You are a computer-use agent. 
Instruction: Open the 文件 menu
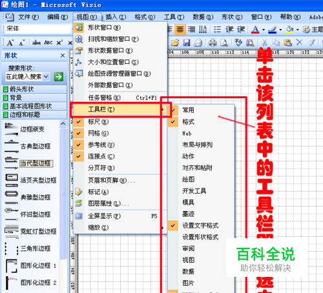pos(28,17)
